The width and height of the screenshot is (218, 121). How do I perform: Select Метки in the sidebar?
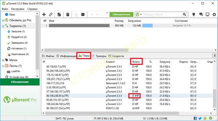(13, 60)
